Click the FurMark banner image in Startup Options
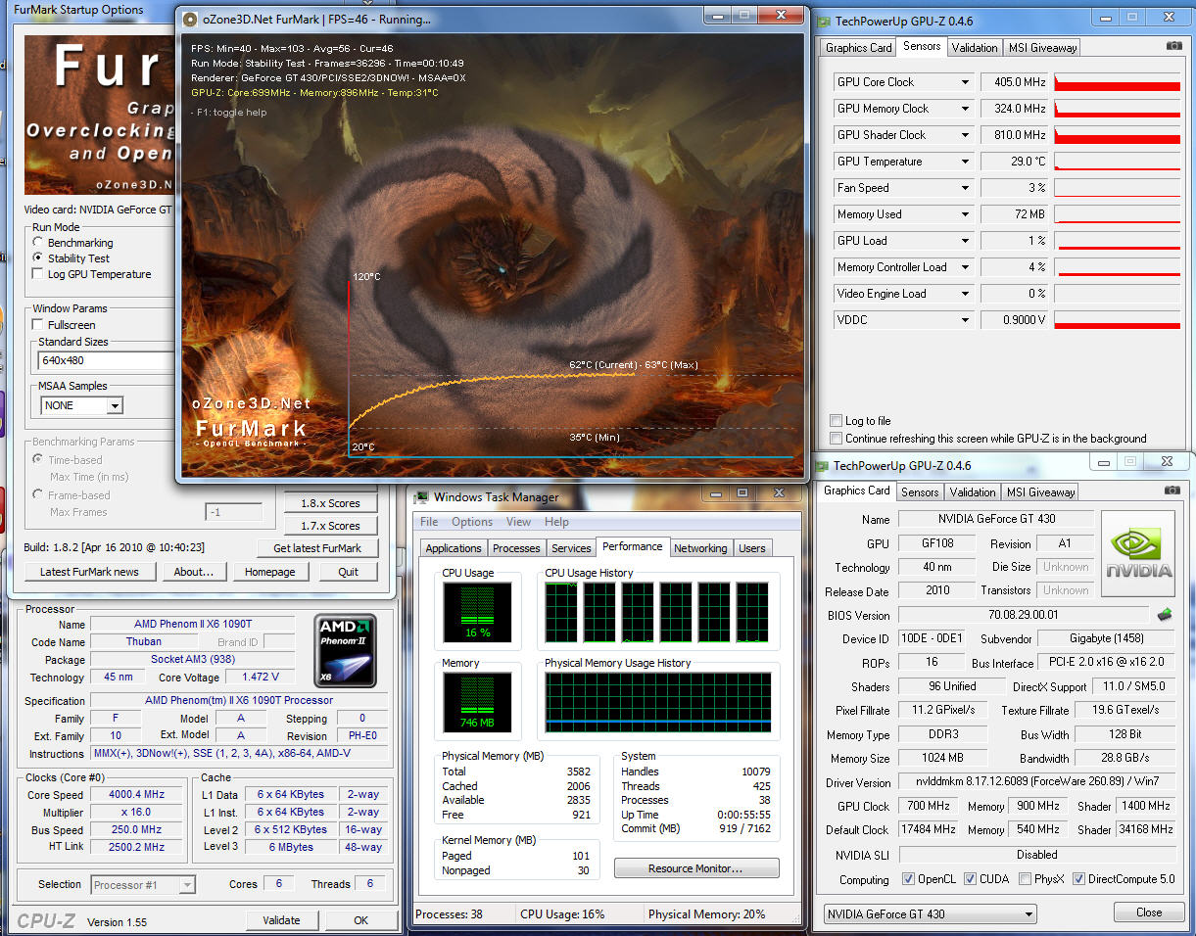The height and width of the screenshot is (936, 1196). (x=98, y=116)
